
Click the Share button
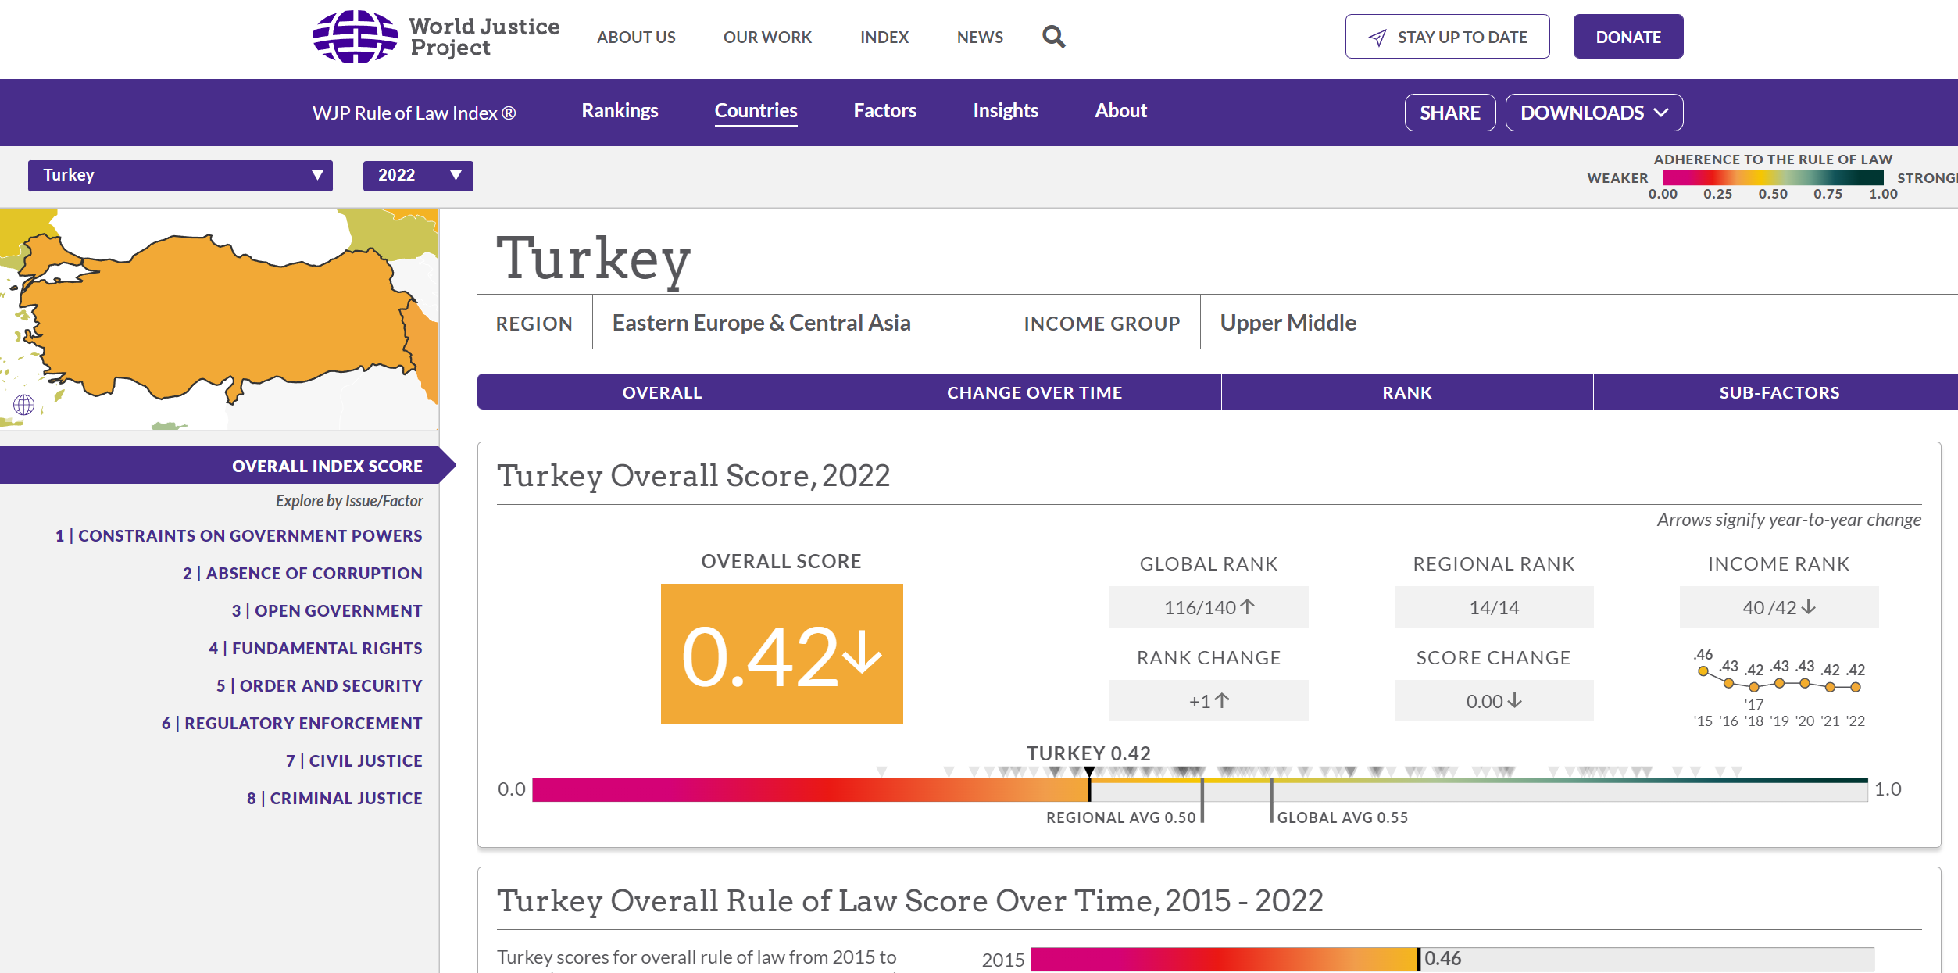(x=1449, y=113)
